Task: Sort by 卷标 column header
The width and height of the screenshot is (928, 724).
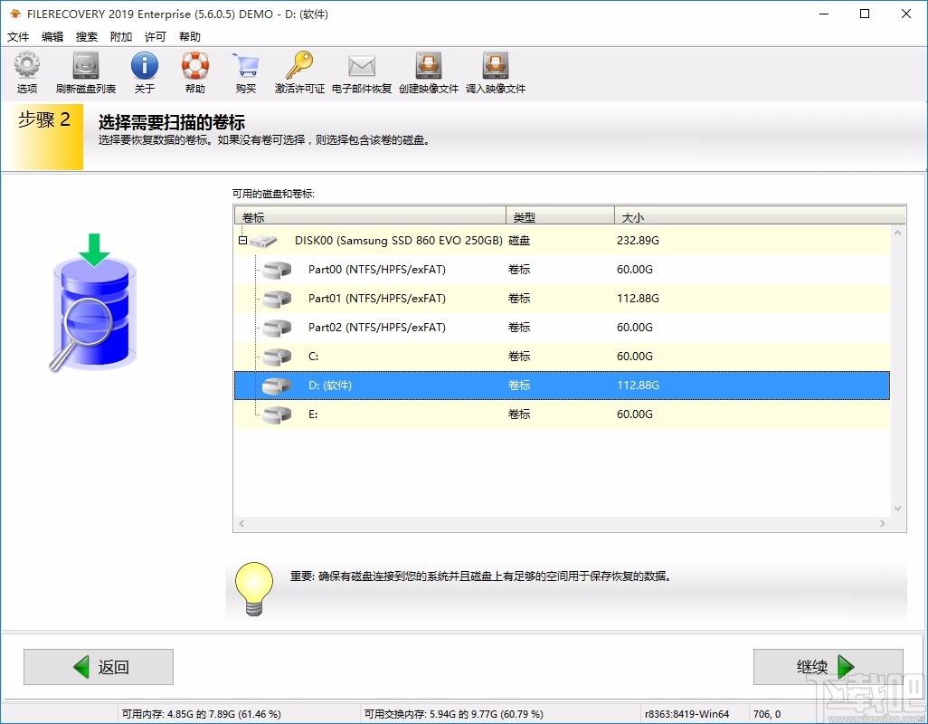Action: [371, 216]
